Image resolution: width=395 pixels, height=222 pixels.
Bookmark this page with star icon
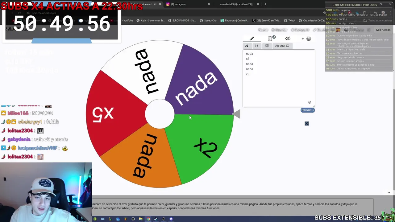(324, 13)
